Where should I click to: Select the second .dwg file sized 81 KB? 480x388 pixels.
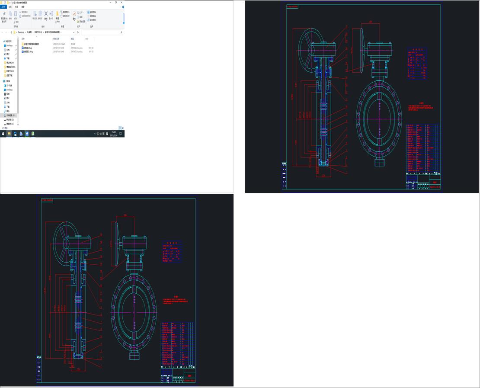tap(27, 52)
